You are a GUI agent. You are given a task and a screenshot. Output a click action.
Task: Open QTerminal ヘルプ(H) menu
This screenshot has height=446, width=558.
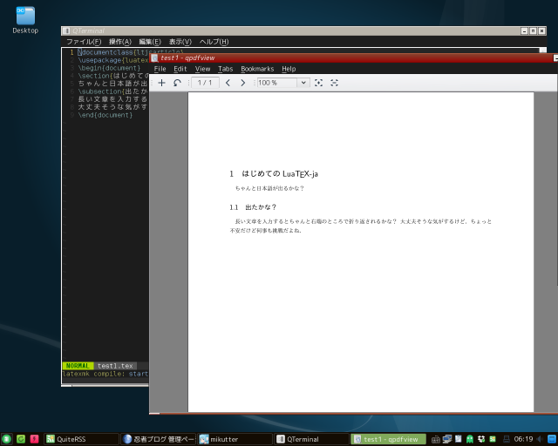pyautogui.click(x=214, y=42)
